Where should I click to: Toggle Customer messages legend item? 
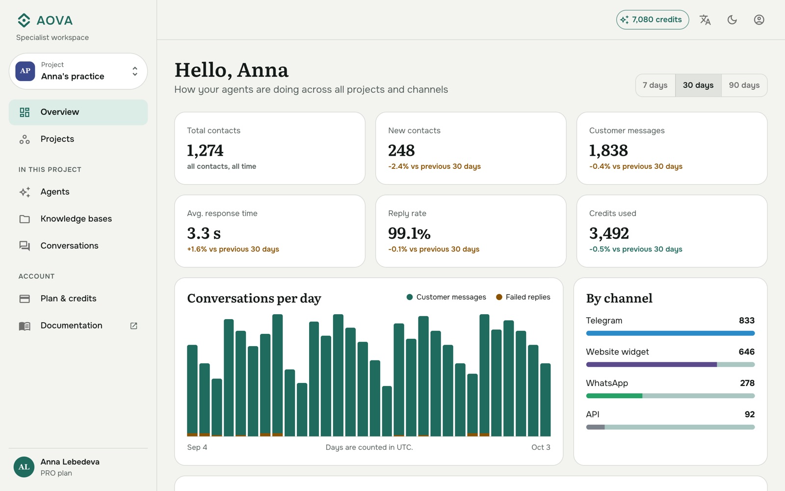446,297
